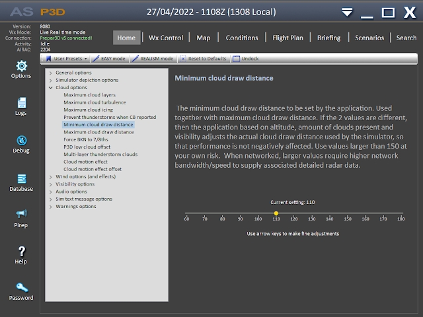Open the Help question mark icon

pos(21,252)
